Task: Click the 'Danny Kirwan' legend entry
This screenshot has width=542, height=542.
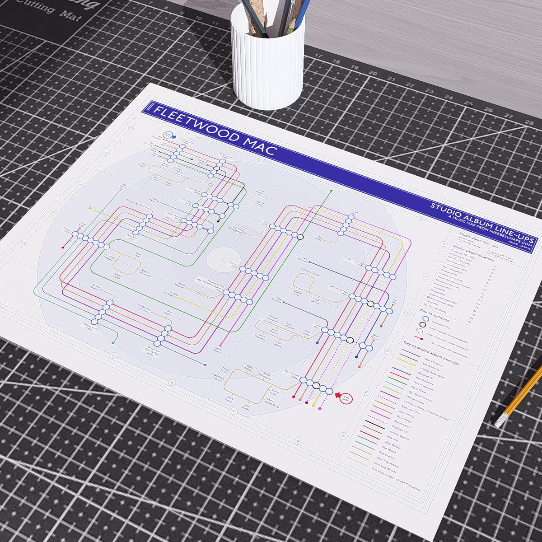Action: pyautogui.click(x=415, y=400)
